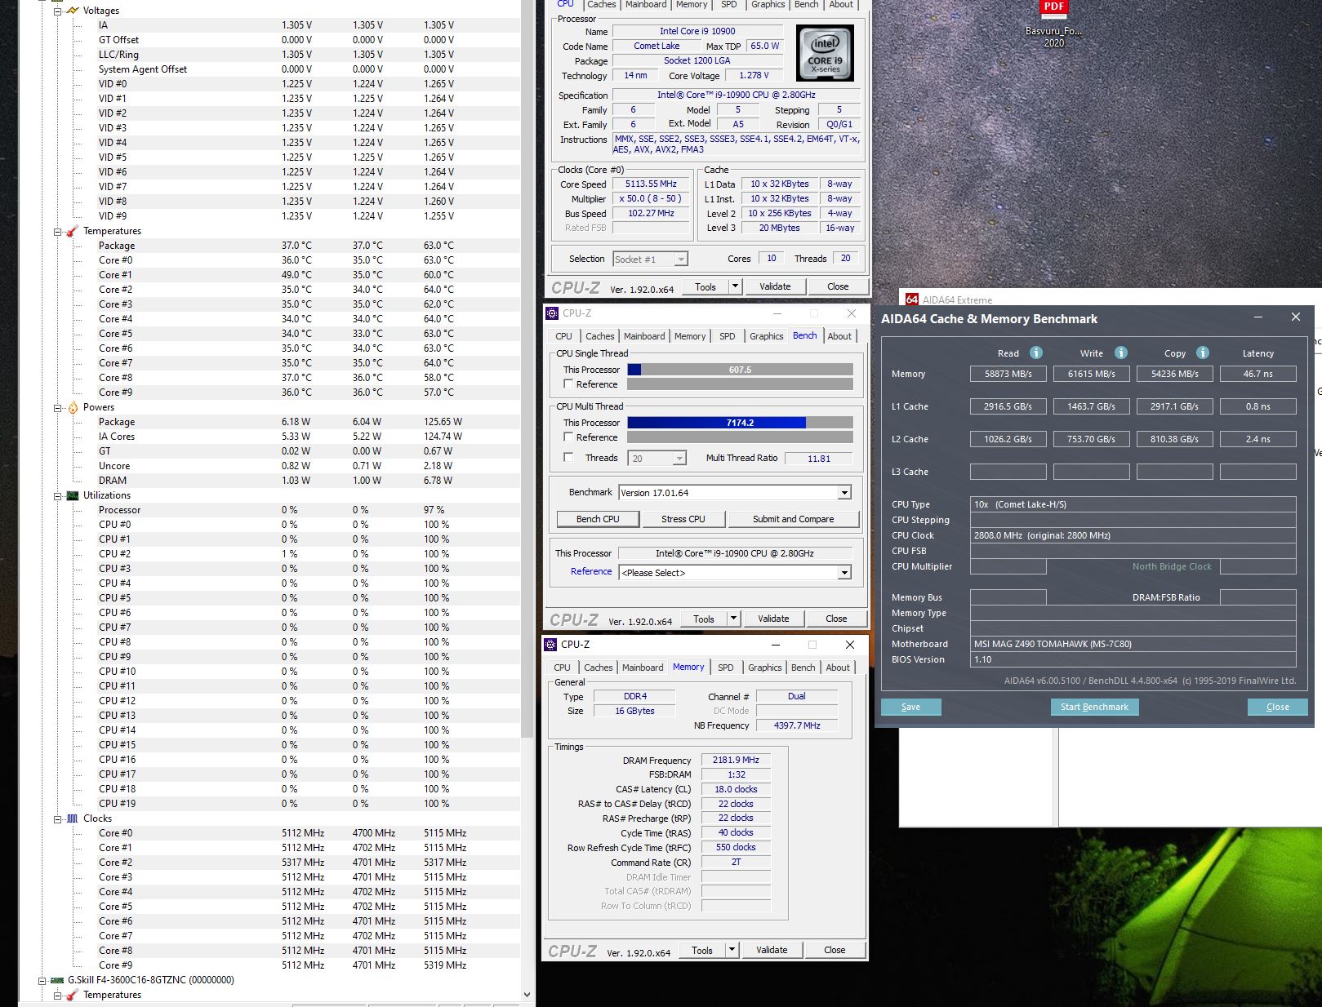1322x1007 pixels.
Task: Click the L1 Cache latency value
Action: [x=1257, y=406]
